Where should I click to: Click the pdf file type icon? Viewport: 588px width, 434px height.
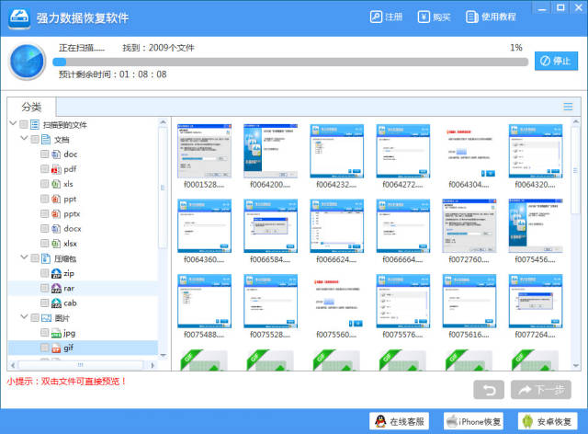pos(56,169)
